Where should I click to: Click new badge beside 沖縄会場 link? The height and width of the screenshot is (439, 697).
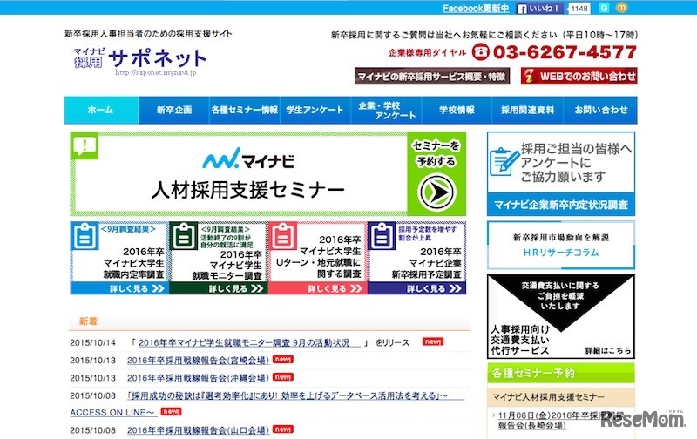tap(282, 377)
